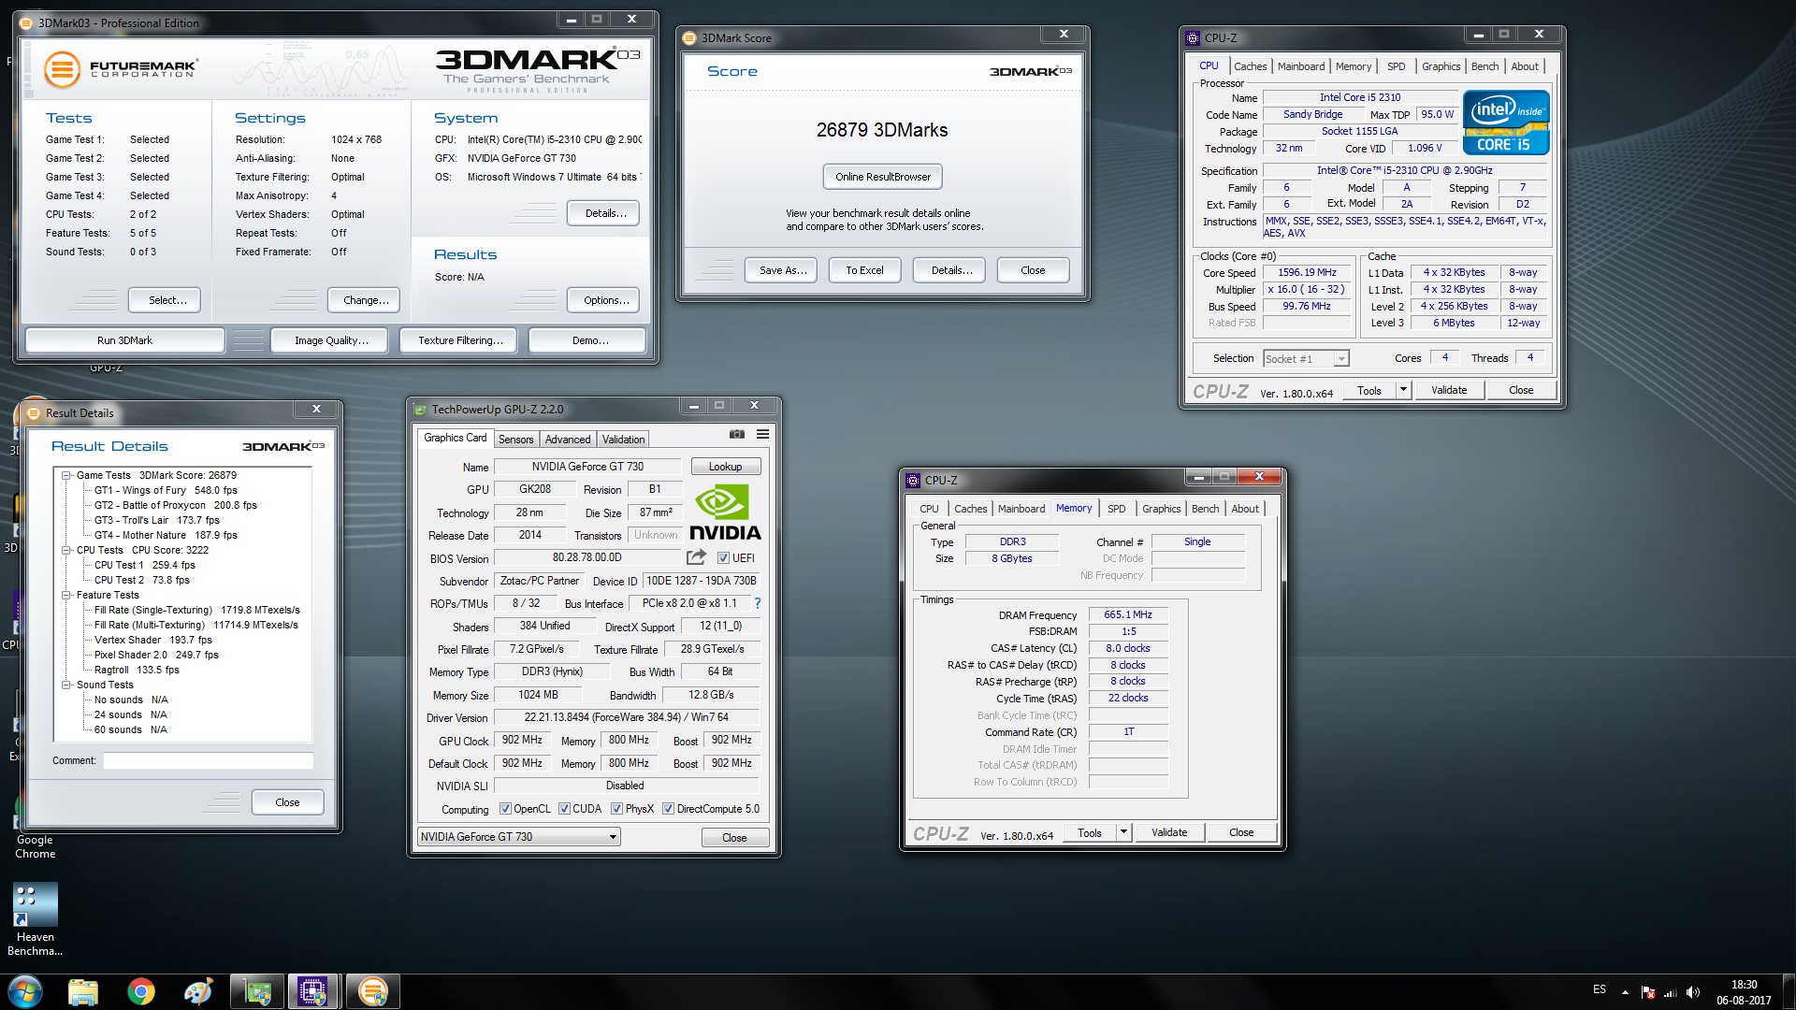The height and width of the screenshot is (1010, 1796).
Task: Click the Demo button in 3DMark03
Action: [589, 340]
